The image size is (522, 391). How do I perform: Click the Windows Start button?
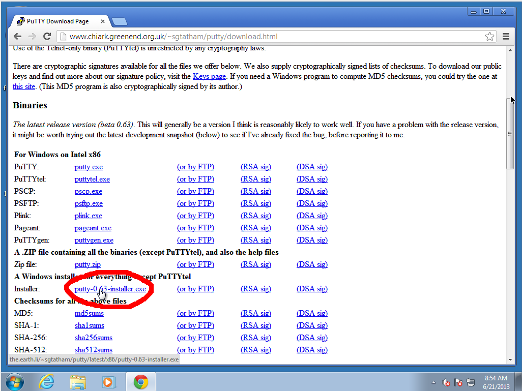(x=15, y=382)
